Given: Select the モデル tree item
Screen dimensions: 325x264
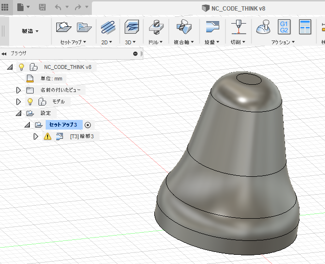Looking at the screenshot, I should tap(59, 102).
